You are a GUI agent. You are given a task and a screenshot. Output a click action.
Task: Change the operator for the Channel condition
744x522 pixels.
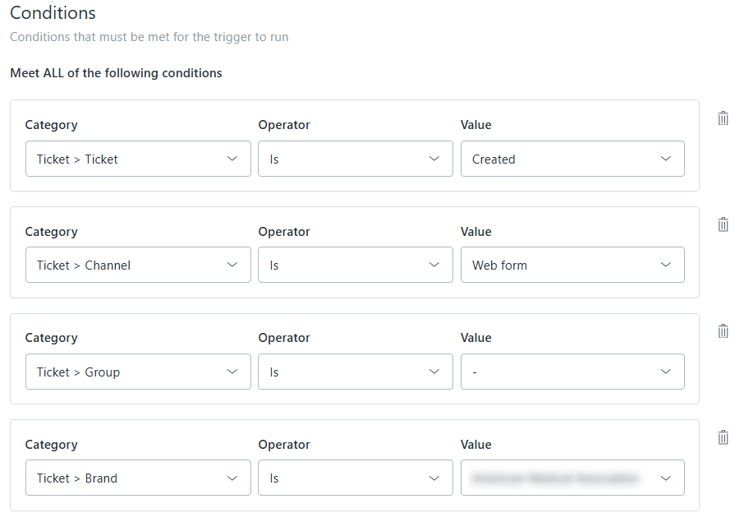point(355,266)
